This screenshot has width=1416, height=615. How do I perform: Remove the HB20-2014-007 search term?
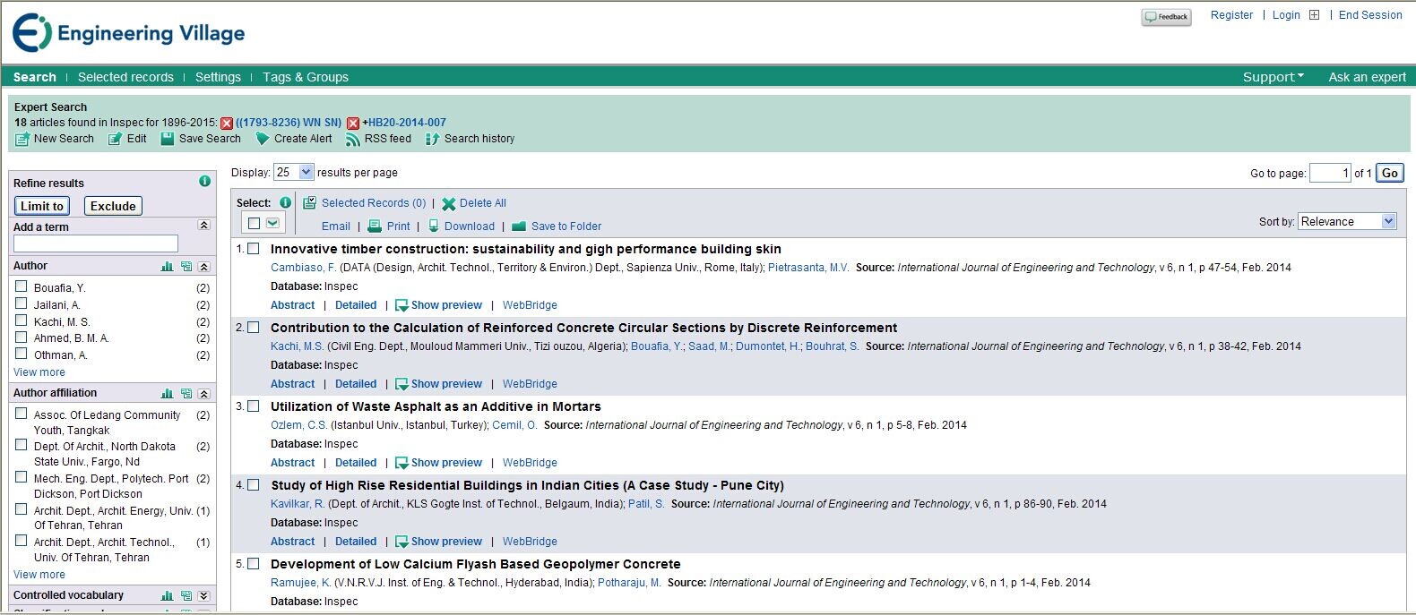(353, 124)
